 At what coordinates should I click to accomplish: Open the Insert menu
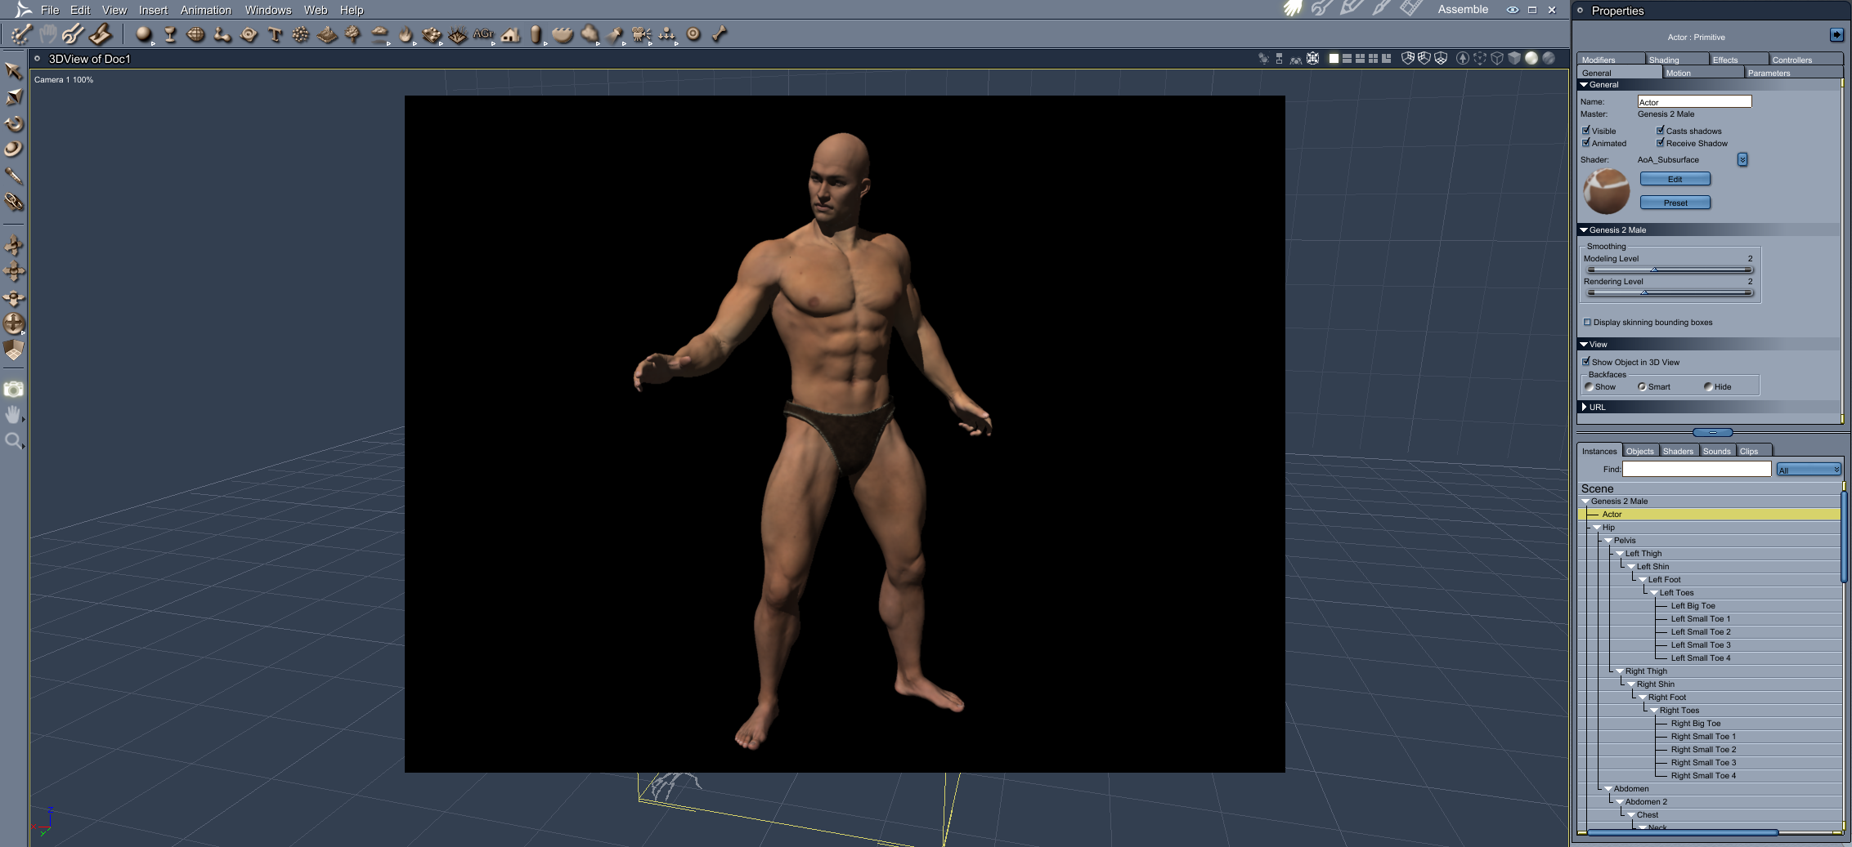[x=153, y=10]
